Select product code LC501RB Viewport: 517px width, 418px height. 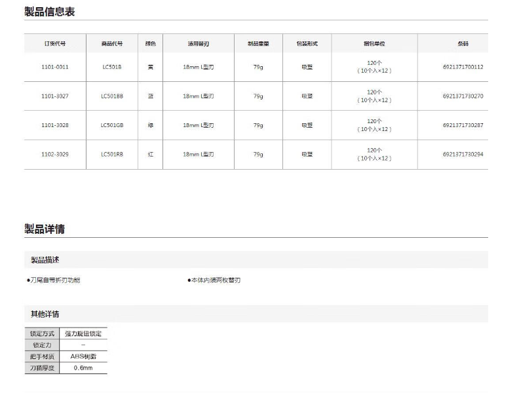point(111,154)
